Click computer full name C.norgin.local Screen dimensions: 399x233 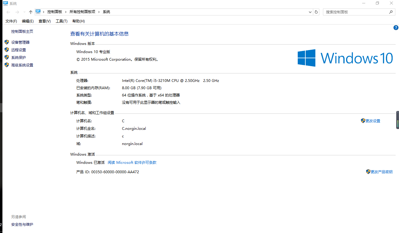point(134,129)
